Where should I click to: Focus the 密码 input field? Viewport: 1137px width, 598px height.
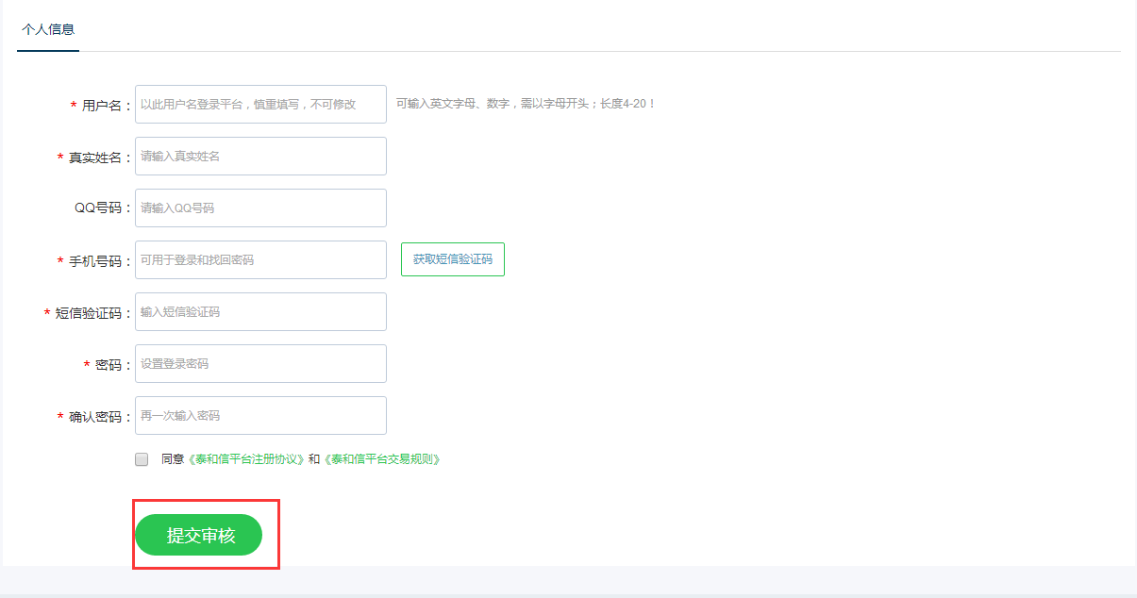(x=260, y=364)
